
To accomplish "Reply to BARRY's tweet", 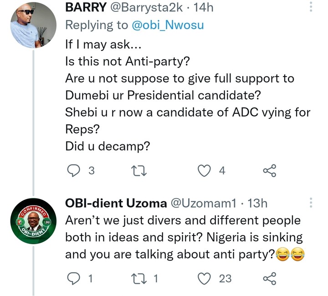I will 74,171.
